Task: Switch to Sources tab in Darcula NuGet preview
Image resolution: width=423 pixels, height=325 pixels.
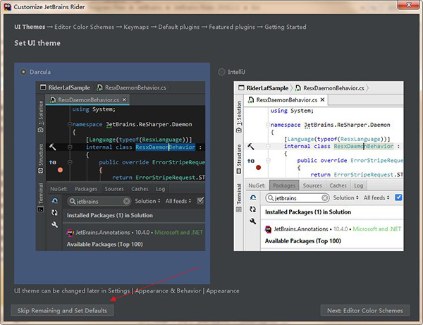Action: [x=114, y=189]
